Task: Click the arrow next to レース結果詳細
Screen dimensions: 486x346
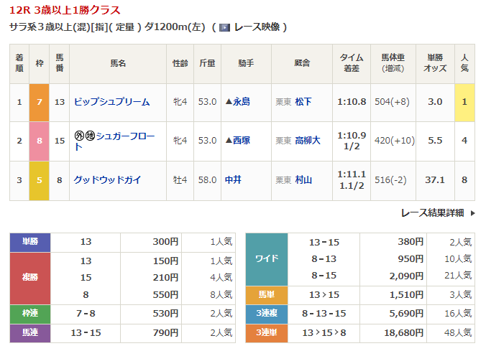Action: click(472, 213)
